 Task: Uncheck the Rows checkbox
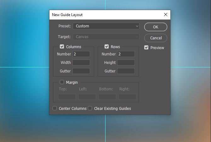[x=107, y=47]
